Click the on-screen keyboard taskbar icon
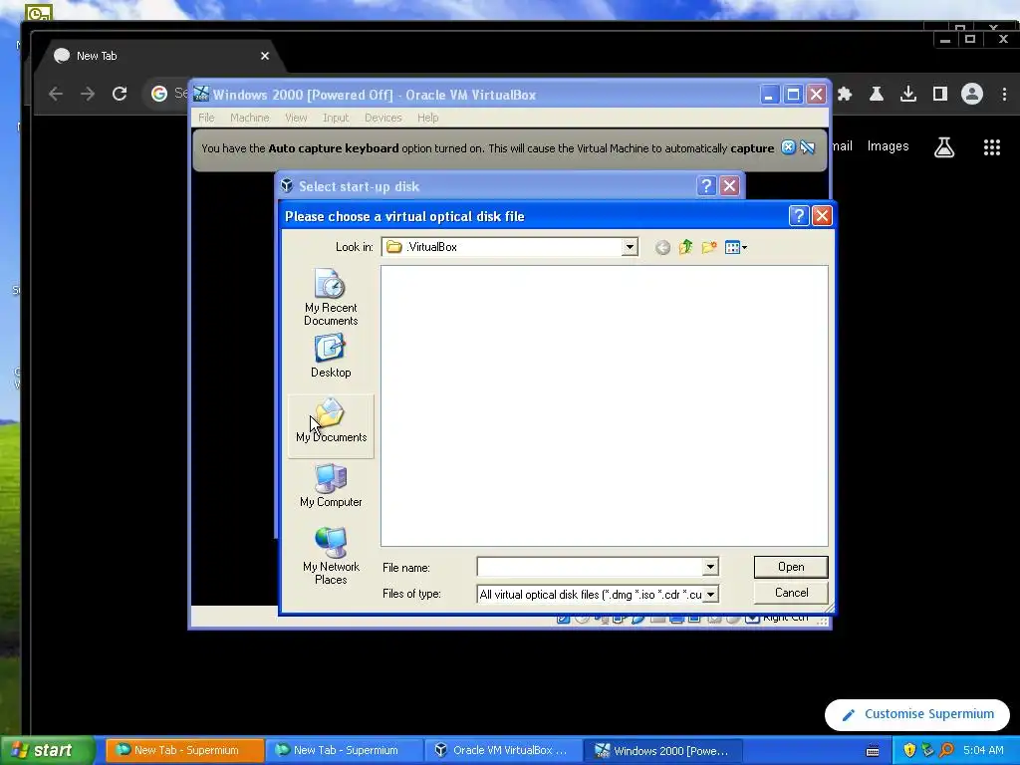The width and height of the screenshot is (1020, 765). coord(873,751)
